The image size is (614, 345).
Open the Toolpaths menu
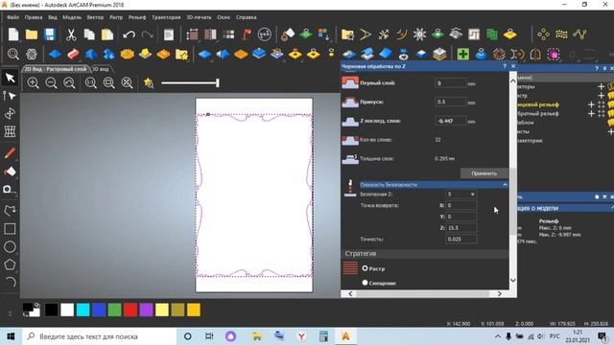point(166,17)
